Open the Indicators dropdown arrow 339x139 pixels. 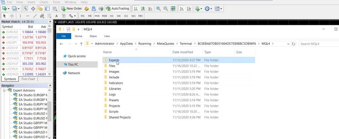(201, 9)
